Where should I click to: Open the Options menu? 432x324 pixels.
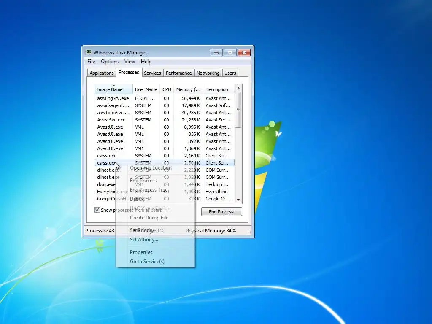click(110, 62)
